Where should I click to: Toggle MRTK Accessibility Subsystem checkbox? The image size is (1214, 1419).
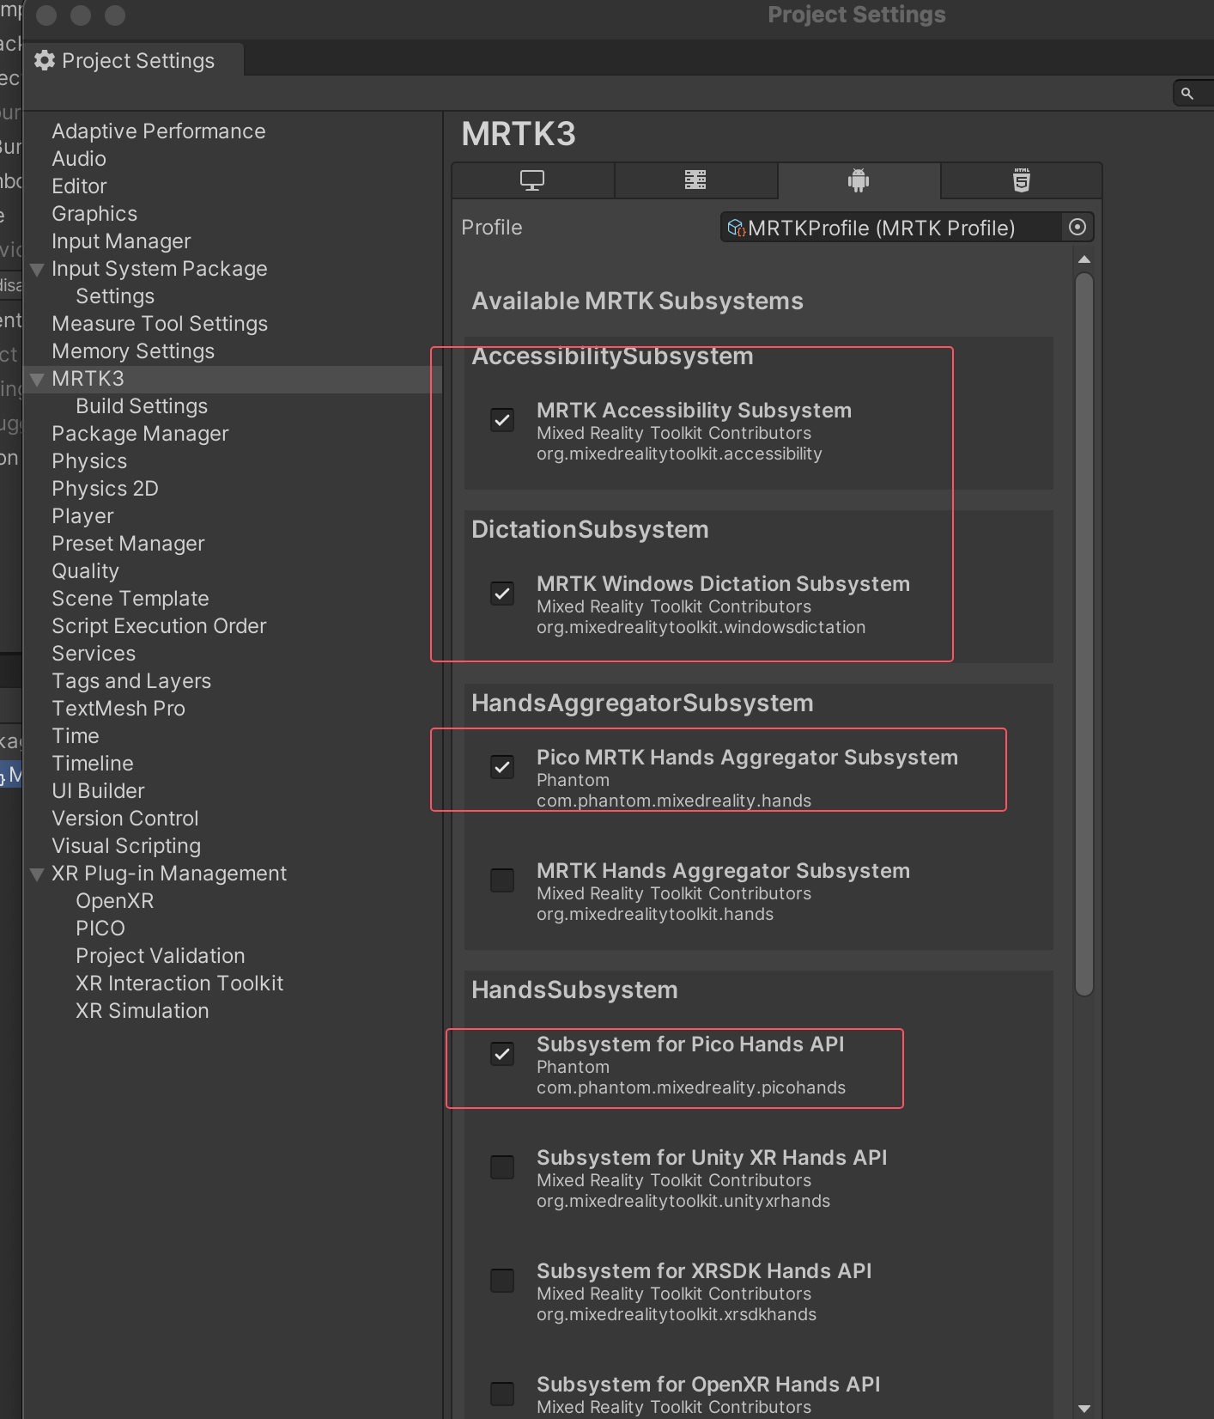click(x=502, y=420)
